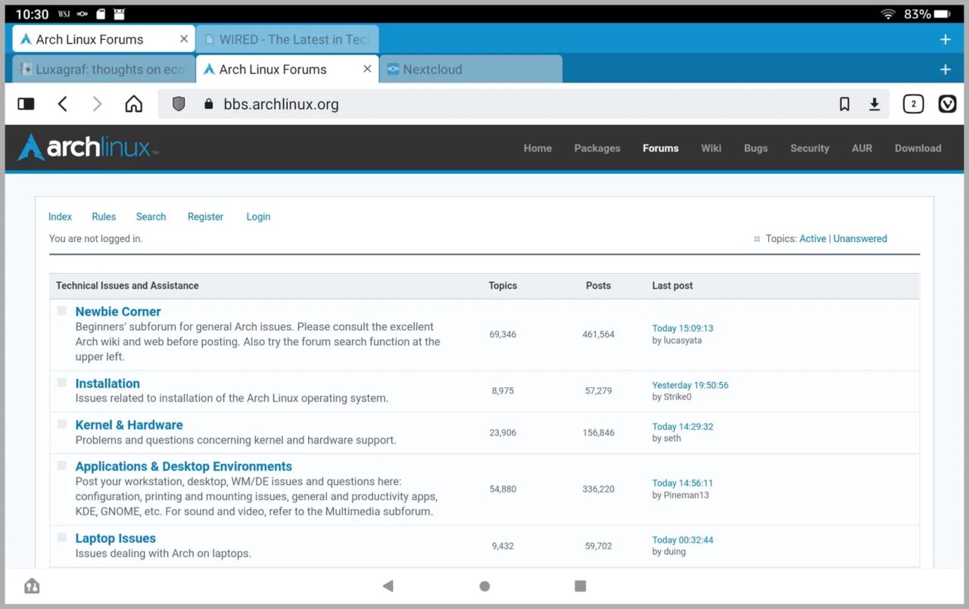Viewport: 969px width, 609px height.
Task: Click the bbs.archlinux.org address bar
Action: click(x=492, y=104)
